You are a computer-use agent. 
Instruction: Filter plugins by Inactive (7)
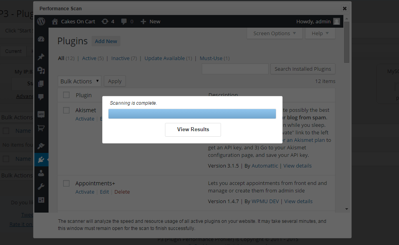[124, 58]
